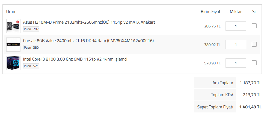
Task: Click the quantity box for the Intel i3
Action: (236, 63)
